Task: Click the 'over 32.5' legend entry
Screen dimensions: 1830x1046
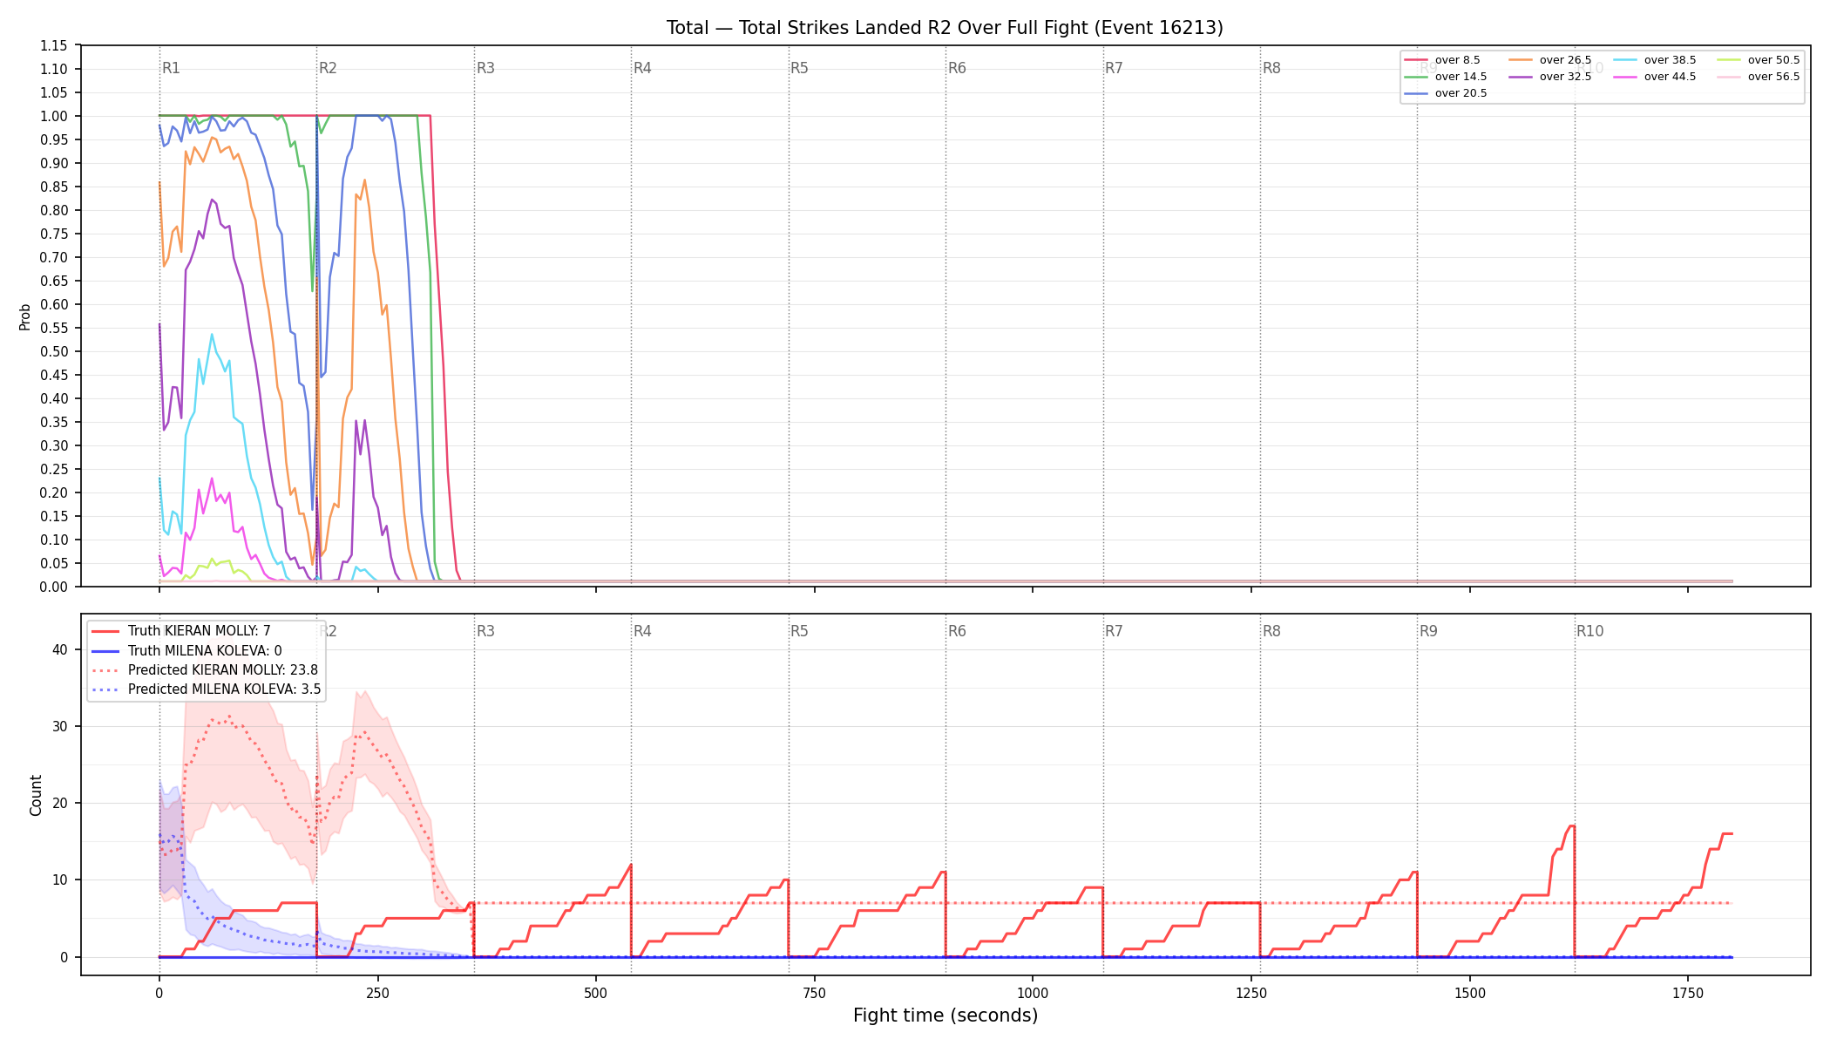Action: [x=1551, y=77]
